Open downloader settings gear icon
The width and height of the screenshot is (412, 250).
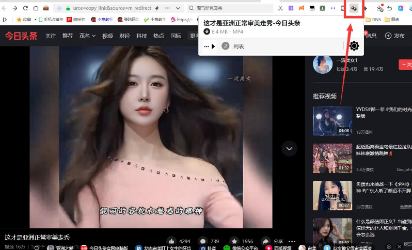click(x=354, y=46)
